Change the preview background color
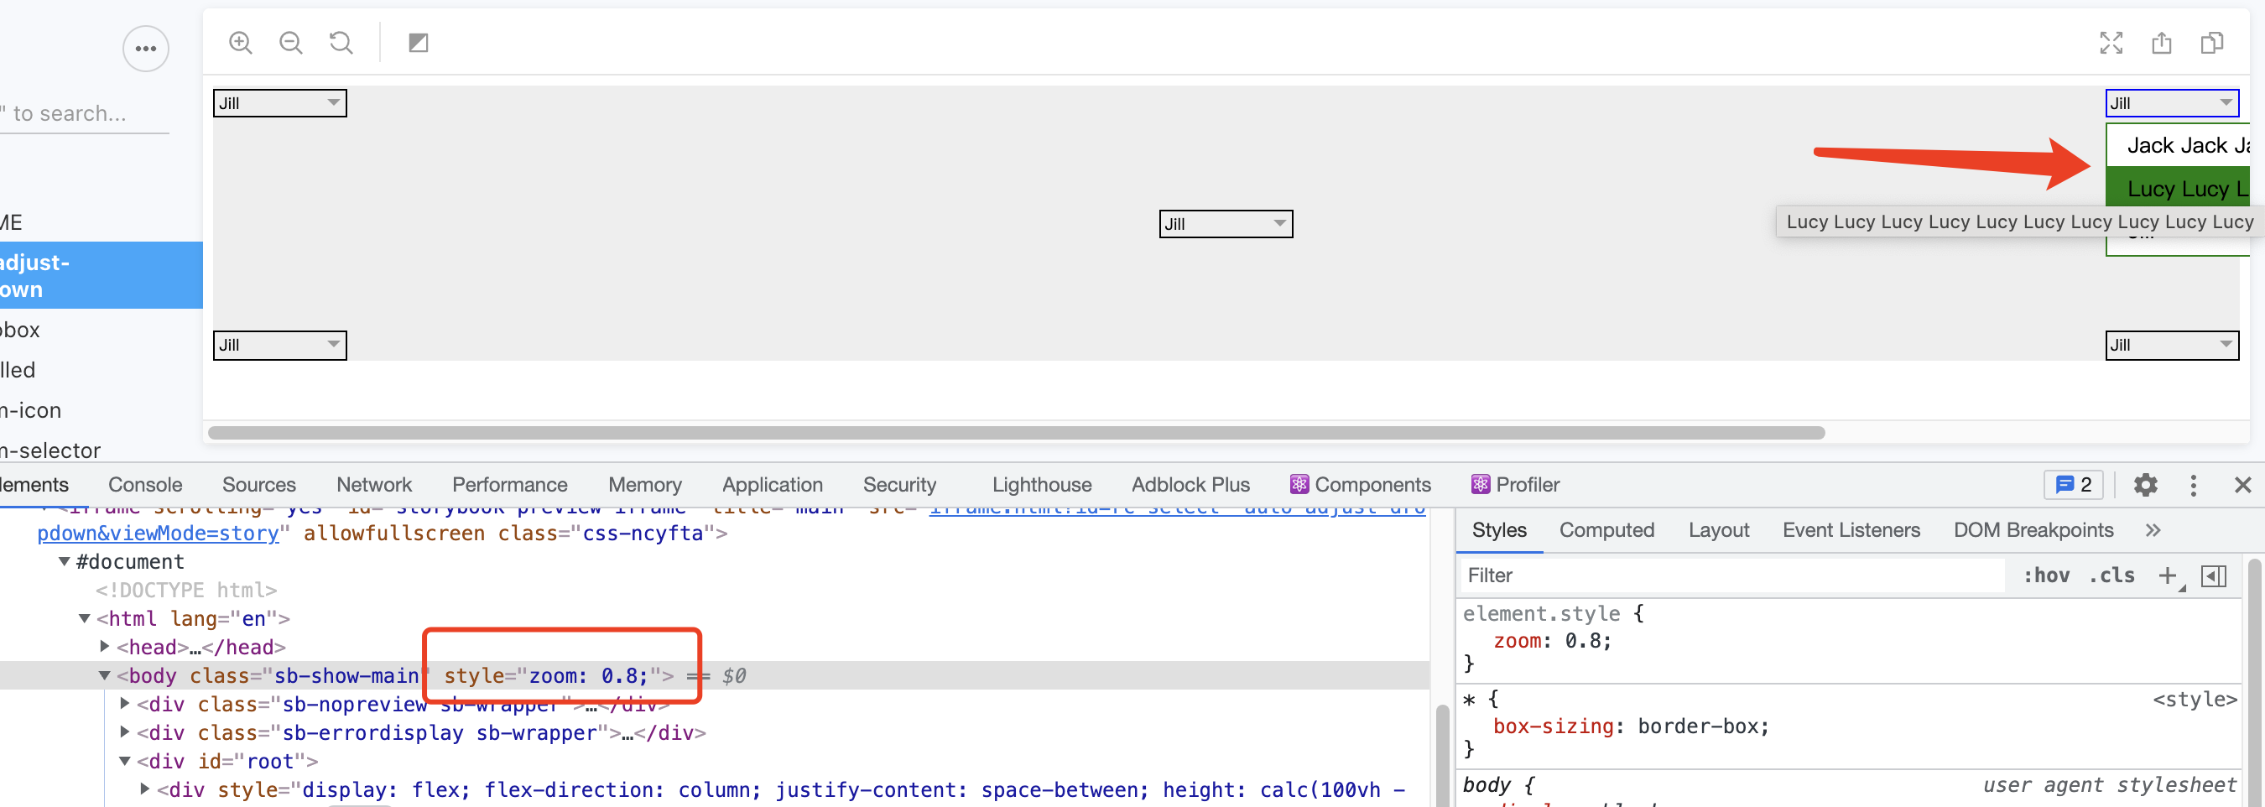This screenshot has width=2265, height=807. pos(418,41)
